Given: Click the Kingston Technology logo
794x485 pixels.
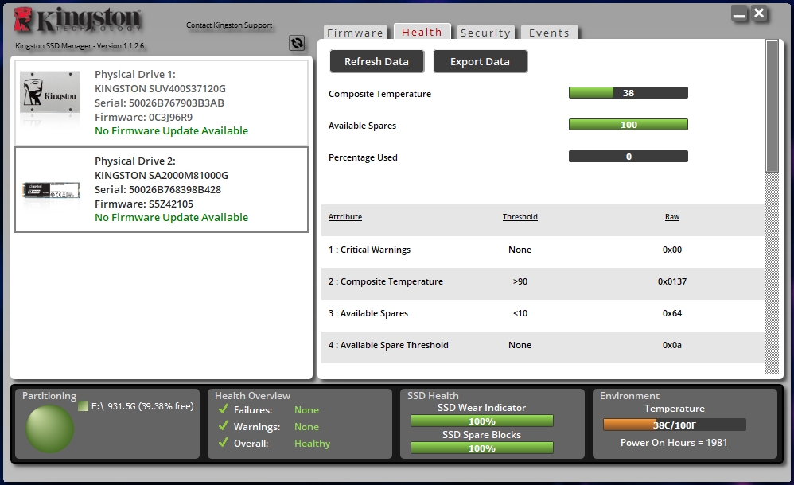Looking at the screenshot, I should tap(77, 20).
